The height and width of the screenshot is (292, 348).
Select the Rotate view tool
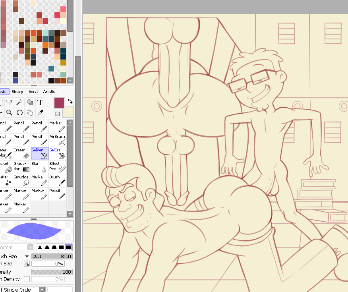pyautogui.click(x=19, y=113)
